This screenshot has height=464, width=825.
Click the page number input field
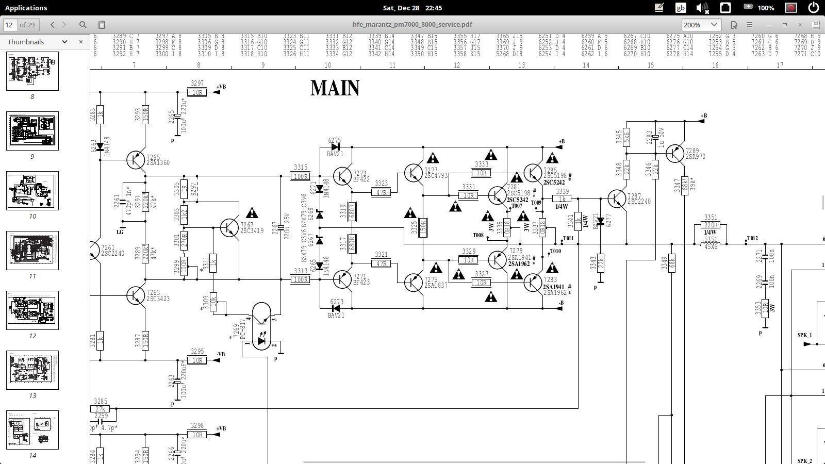point(10,24)
